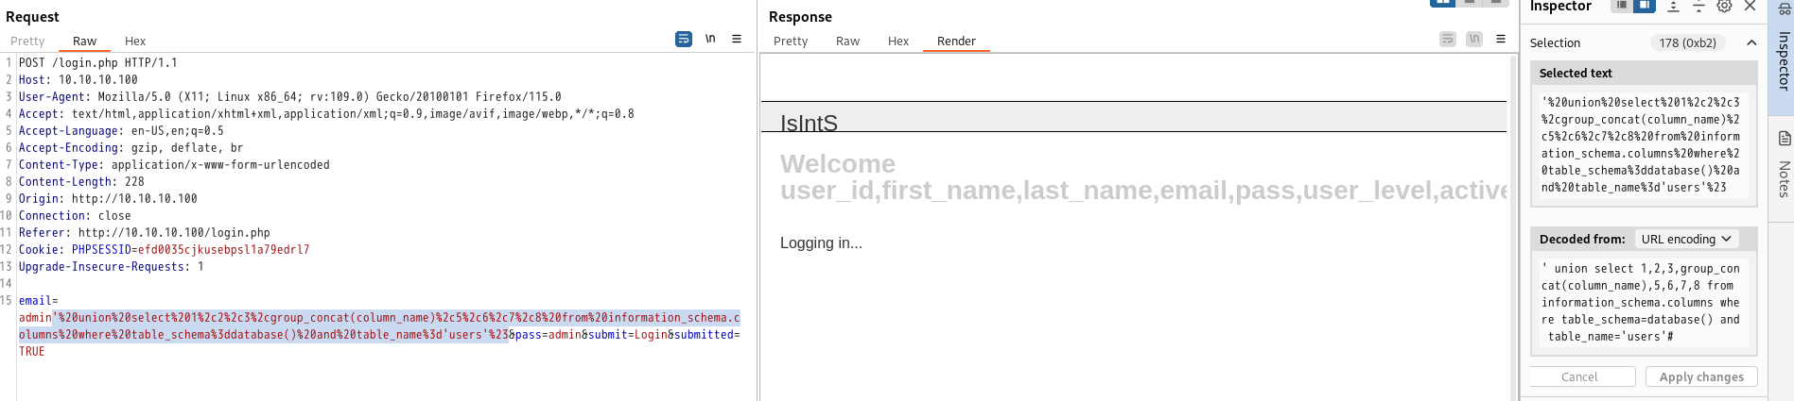Click the Origin header line
The width and height of the screenshot is (1794, 401).
[108, 199]
